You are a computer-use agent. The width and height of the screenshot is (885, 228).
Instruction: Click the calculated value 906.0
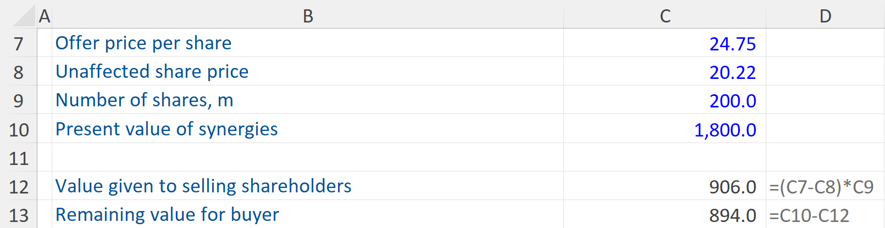click(732, 187)
